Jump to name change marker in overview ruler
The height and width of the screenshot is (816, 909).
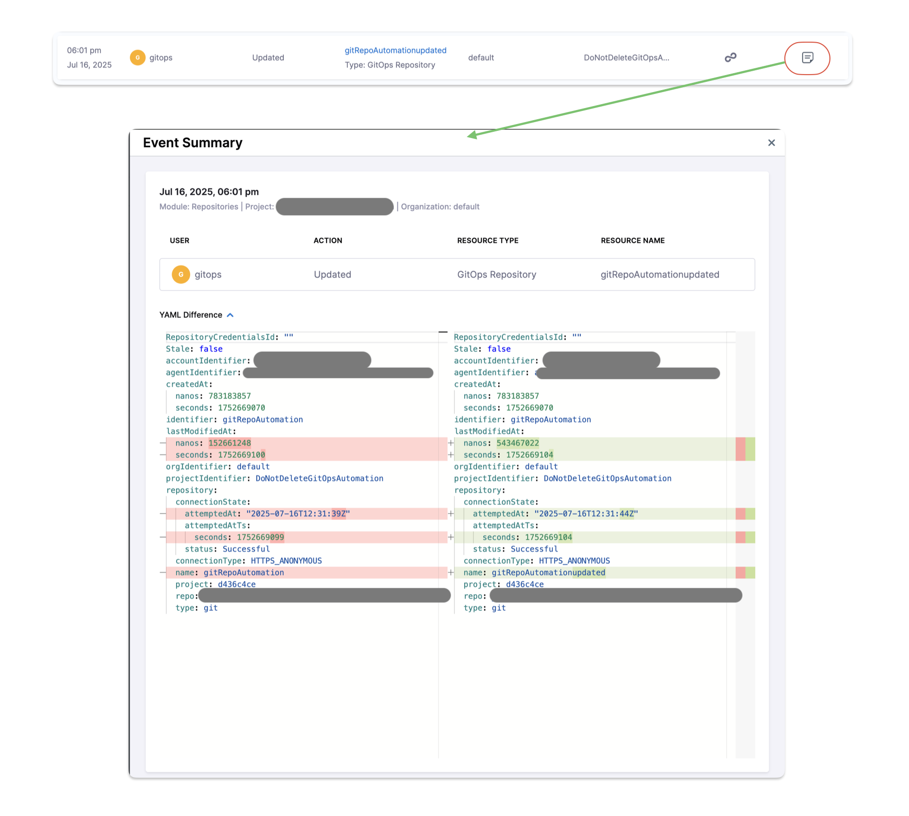click(745, 573)
